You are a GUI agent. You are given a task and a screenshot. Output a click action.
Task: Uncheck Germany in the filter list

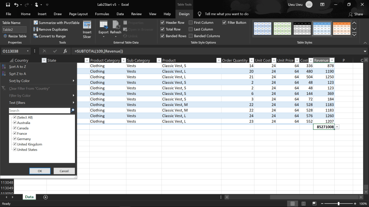point(15,139)
